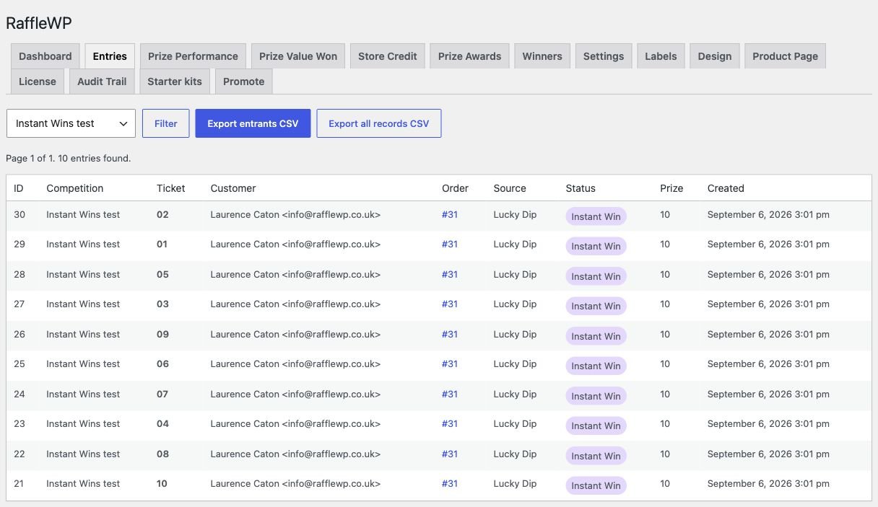The width and height of the screenshot is (878, 507).
Task: Select the Store Credit tab
Action: point(388,56)
